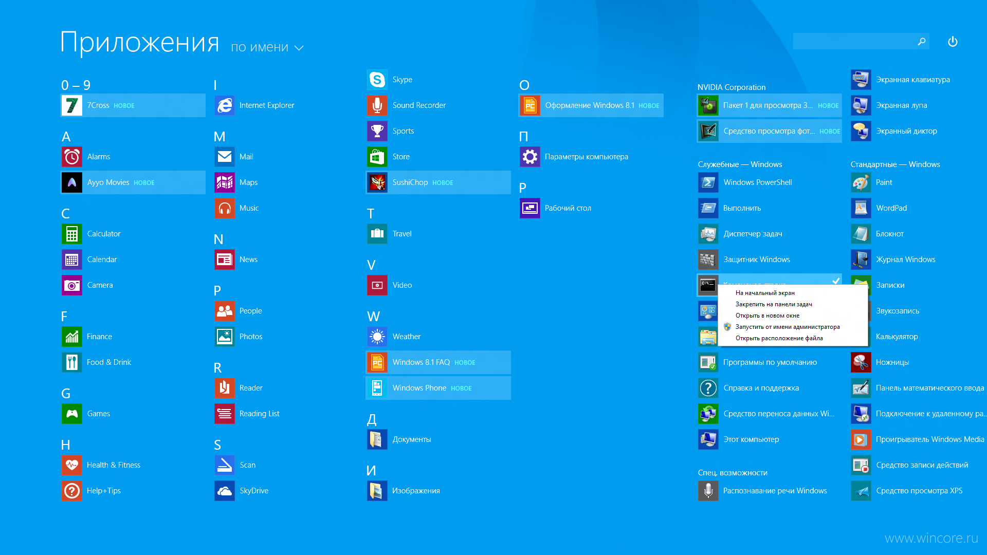987x555 pixels.
Task: Launch the Skype app icon
Action: pyautogui.click(x=377, y=80)
